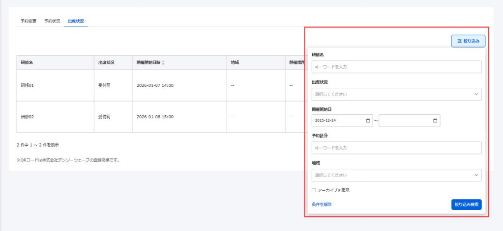Click the 予約区分 keyword input field
This screenshot has height=231, width=503.
click(x=396, y=148)
